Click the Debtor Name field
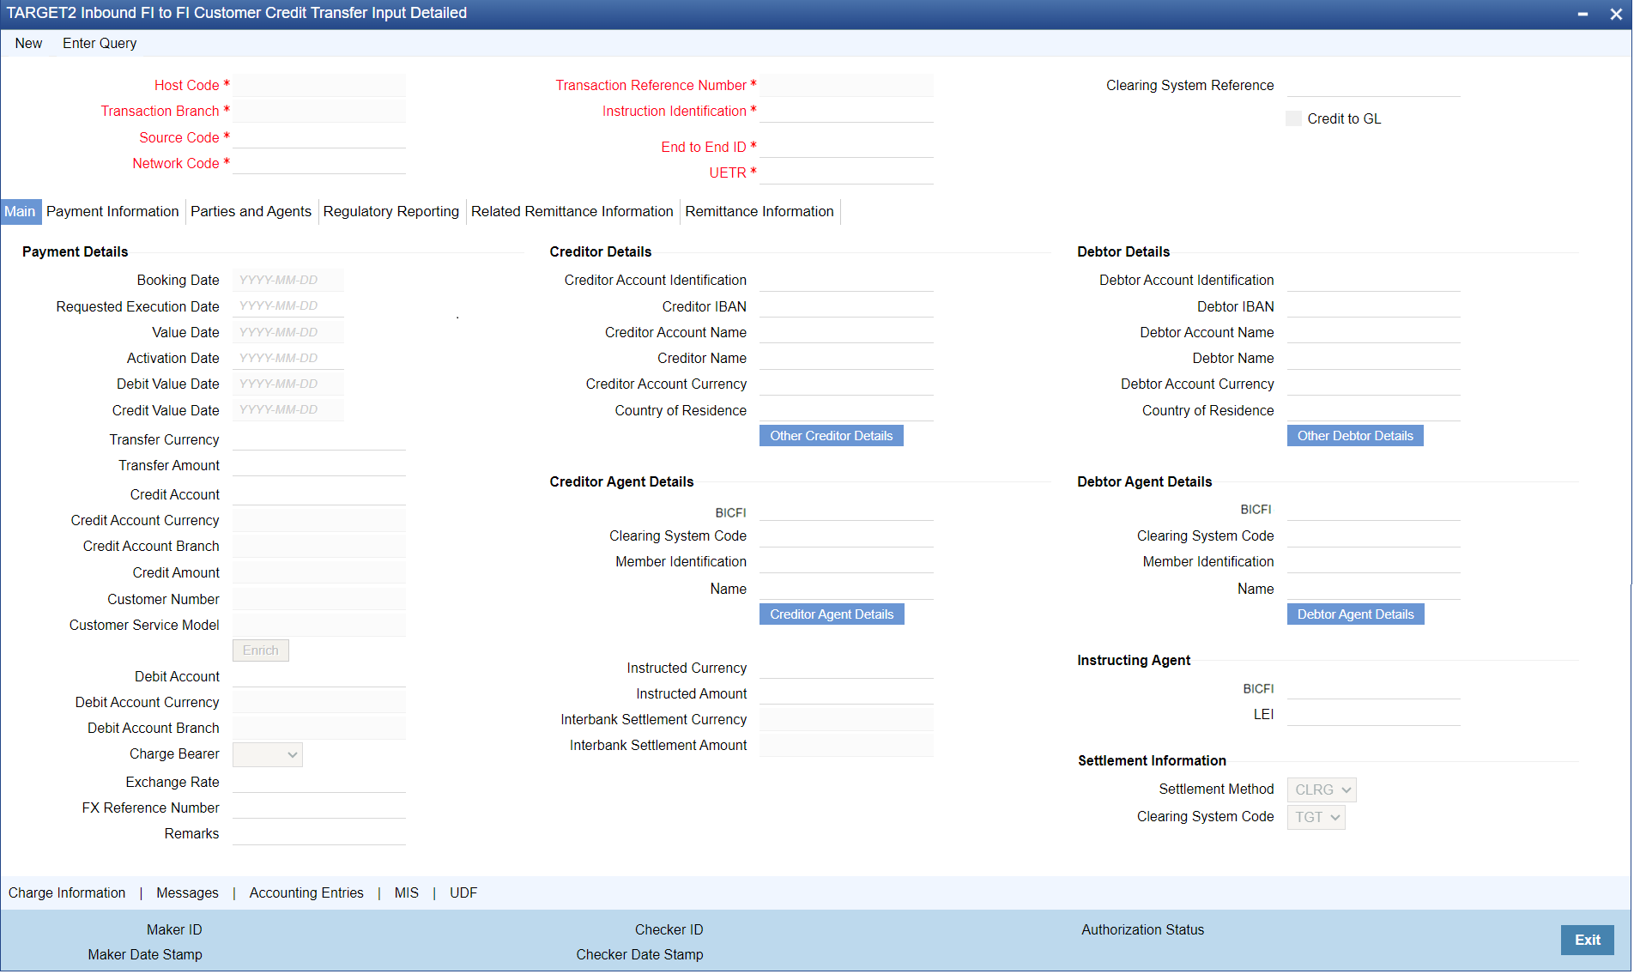 (x=1374, y=358)
